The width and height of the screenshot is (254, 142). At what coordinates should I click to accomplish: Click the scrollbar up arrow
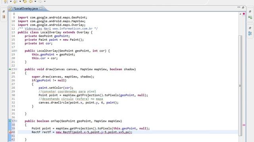click(x=240, y=14)
